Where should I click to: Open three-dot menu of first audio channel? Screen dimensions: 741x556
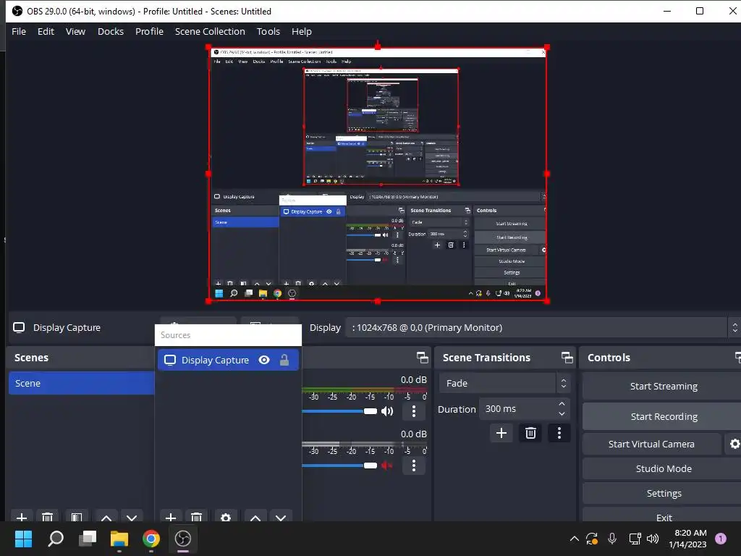pyautogui.click(x=414, y=411)
